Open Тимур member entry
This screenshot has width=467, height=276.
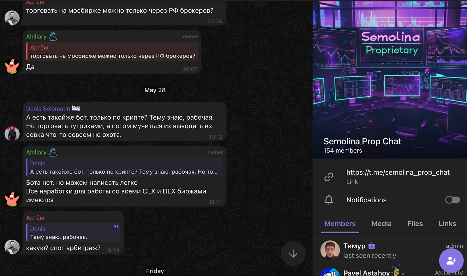(x=390, y=250)
